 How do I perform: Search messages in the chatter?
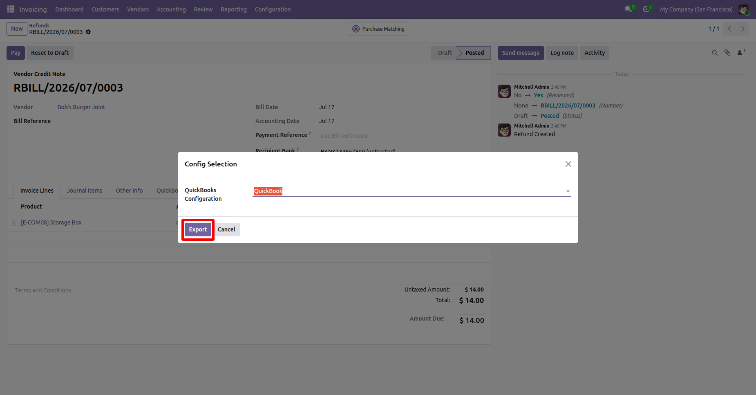click(715, 53)
